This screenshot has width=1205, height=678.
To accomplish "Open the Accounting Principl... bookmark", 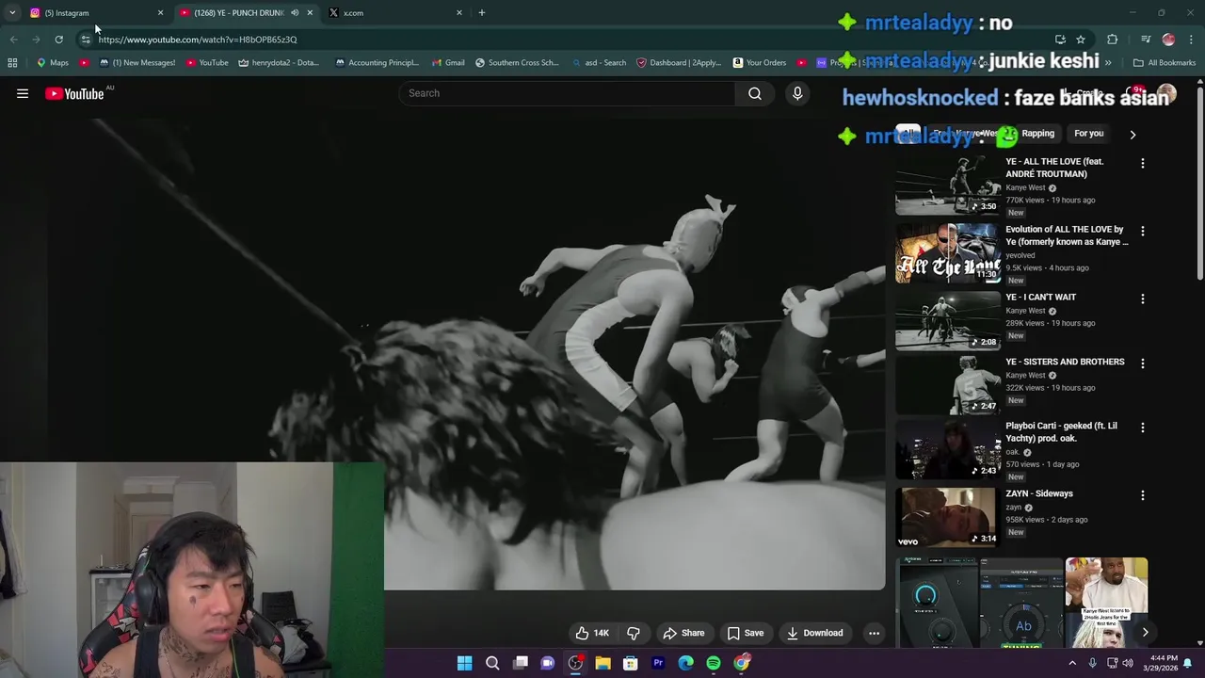I will pos(377,63).
